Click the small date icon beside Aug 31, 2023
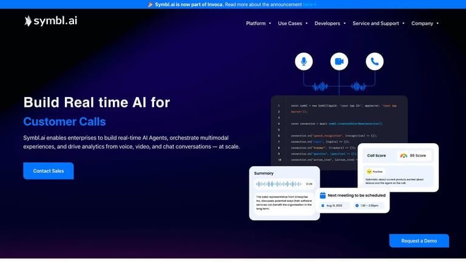Viewport: 466px width, 262px height. (323, 206)
